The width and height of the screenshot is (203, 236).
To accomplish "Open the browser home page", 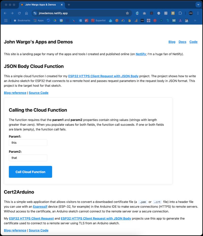I will coord(26,13).
